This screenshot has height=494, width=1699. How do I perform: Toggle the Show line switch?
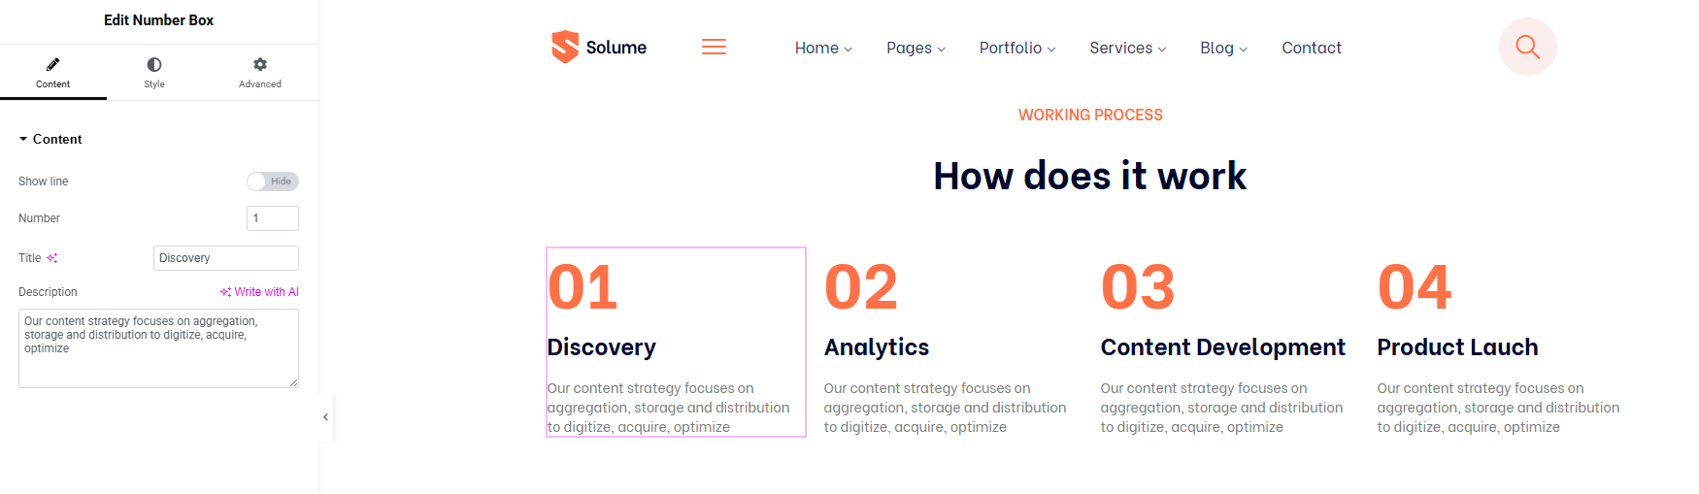click(x=273, y=181)
